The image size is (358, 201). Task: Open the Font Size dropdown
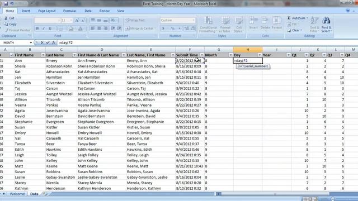pos(71,20)
